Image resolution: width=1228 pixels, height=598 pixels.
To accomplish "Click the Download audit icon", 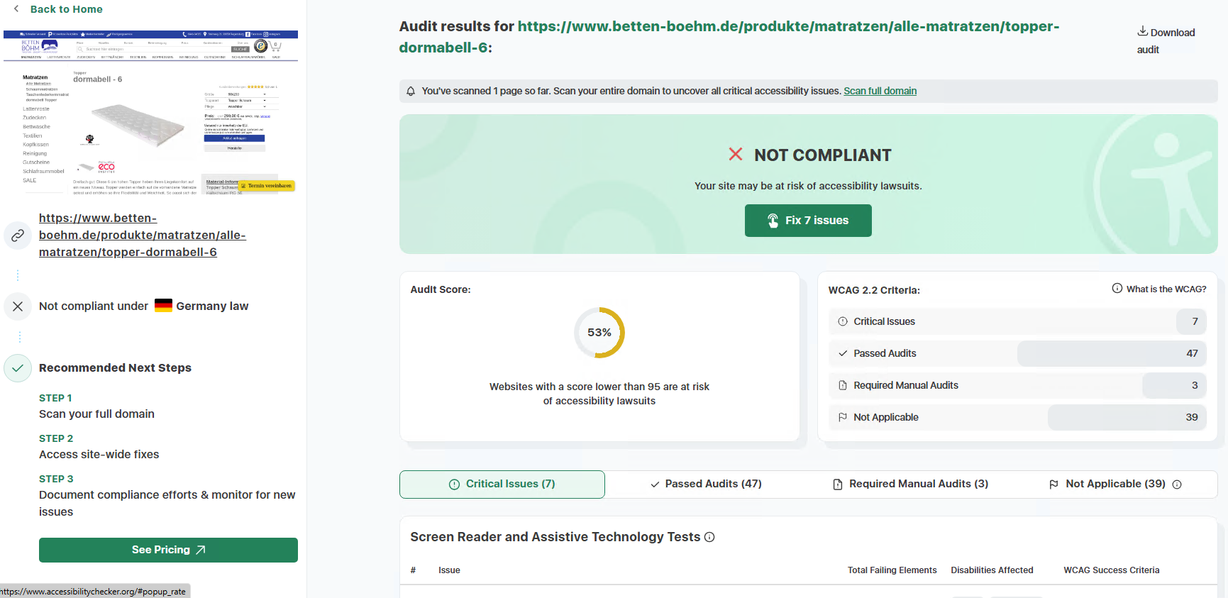I will 1142,32.
